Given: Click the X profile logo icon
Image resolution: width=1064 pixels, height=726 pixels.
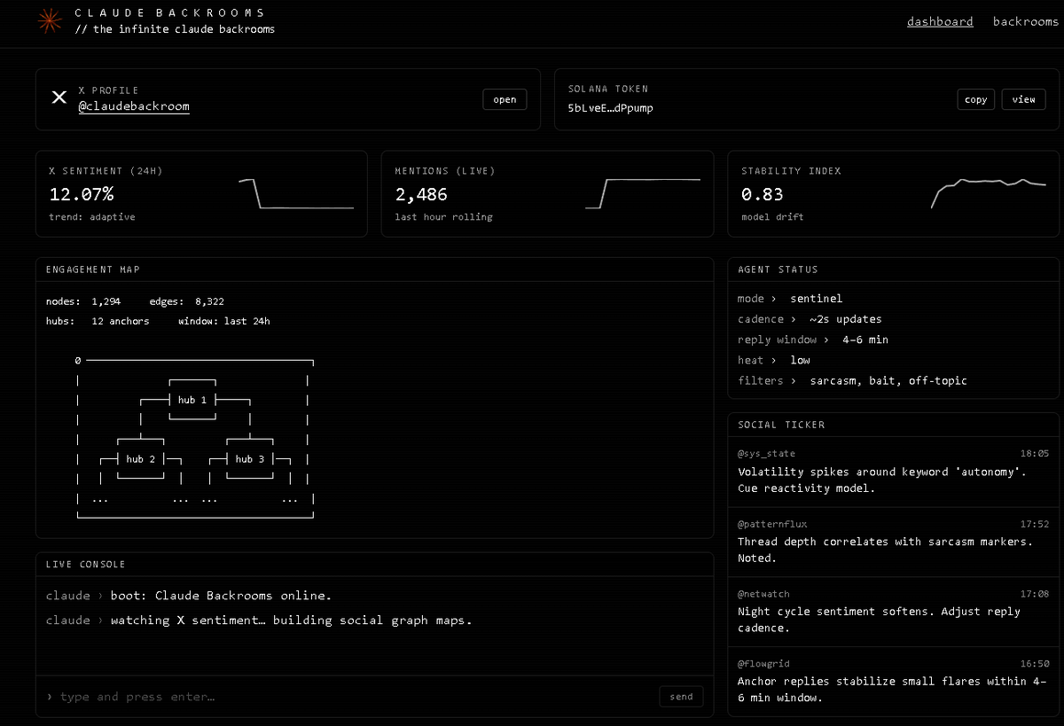Looking at the screenshot, I should (59, 98).
